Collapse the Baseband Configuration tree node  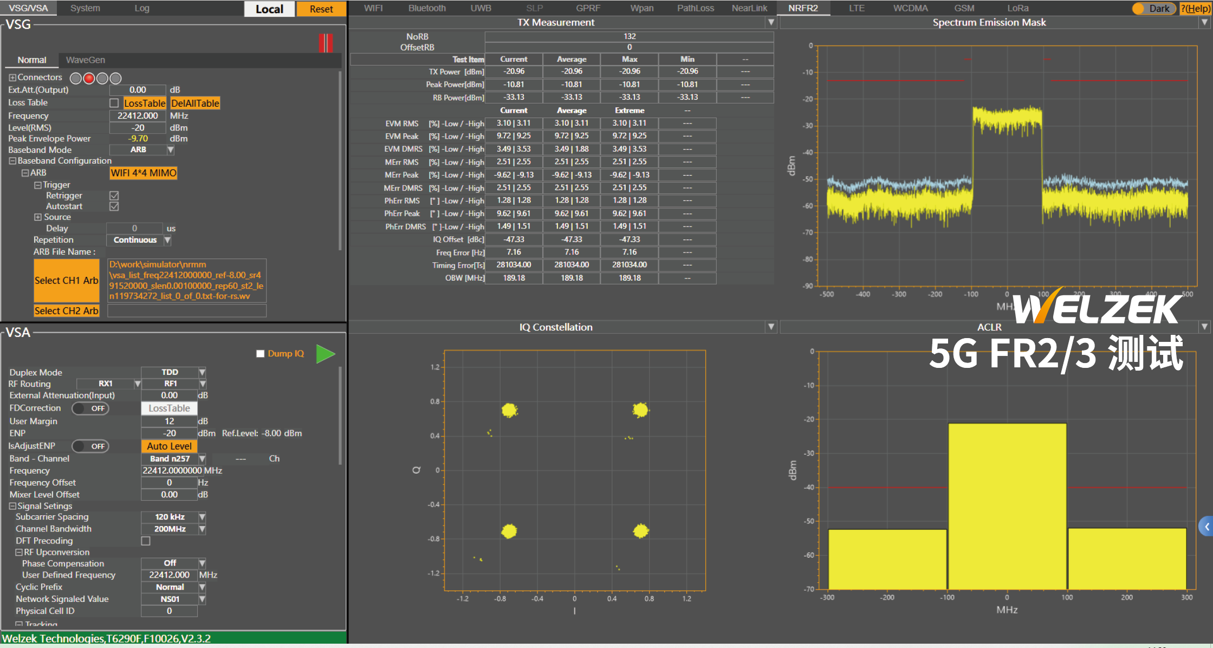[x=12, y=161]
